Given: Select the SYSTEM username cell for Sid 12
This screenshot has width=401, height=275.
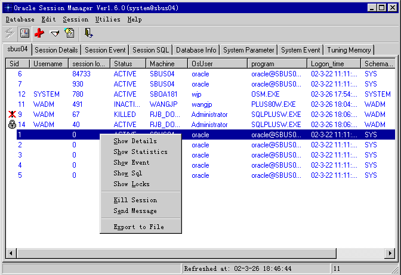Looking at the screenshot, I should pyautogui.click(x=47, y=94).
